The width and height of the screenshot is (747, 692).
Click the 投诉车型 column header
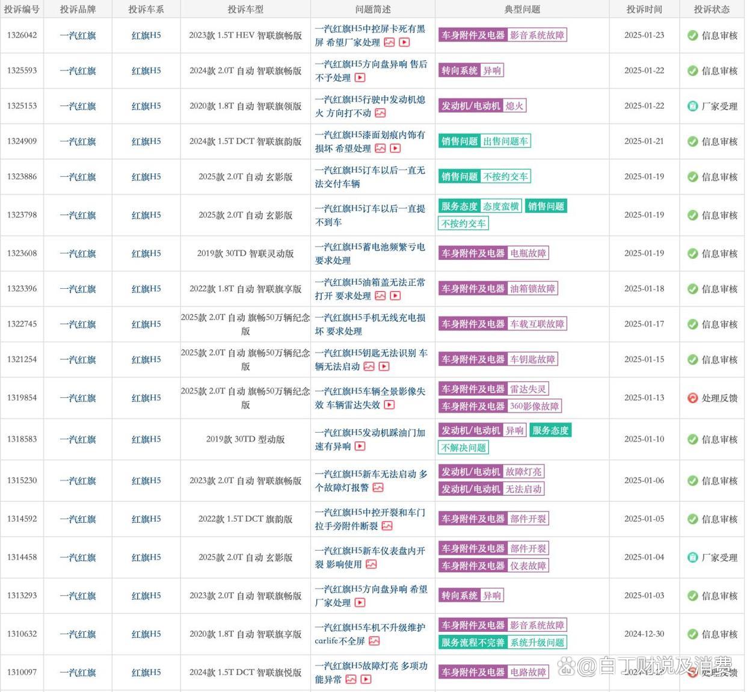(245, 9)
